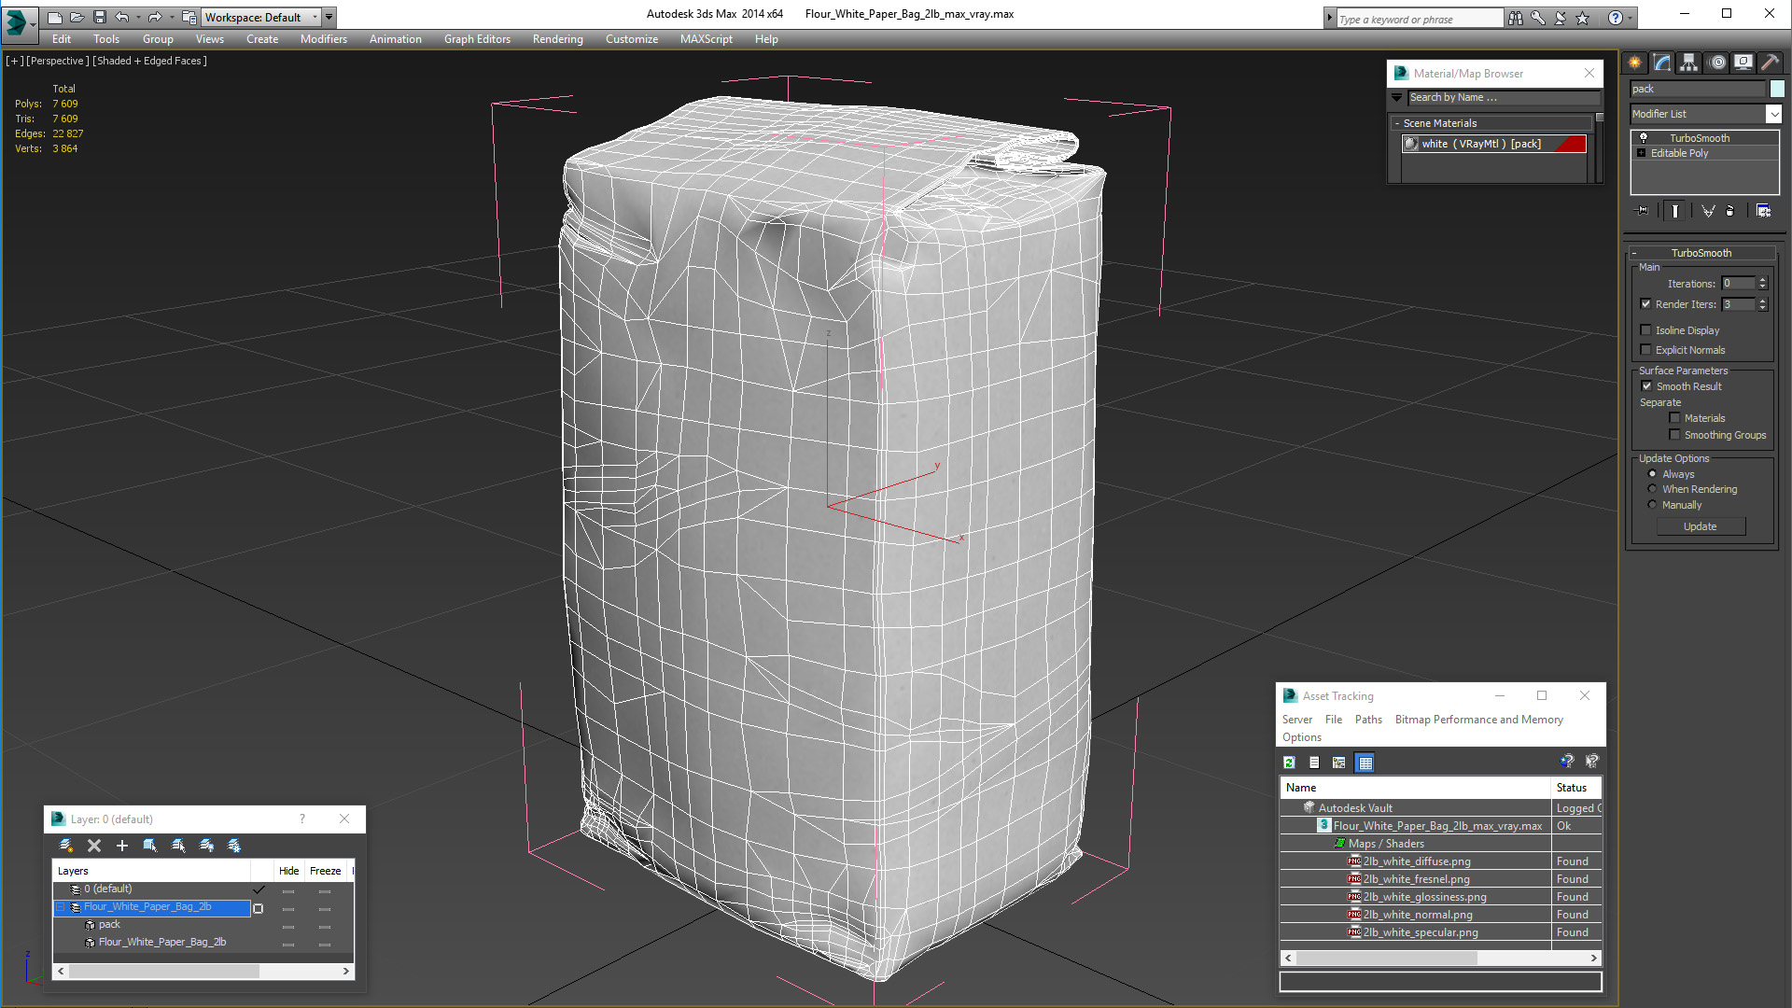Click the Open File folder icon
The image size is (1792, 1008).
pos(77,17)
